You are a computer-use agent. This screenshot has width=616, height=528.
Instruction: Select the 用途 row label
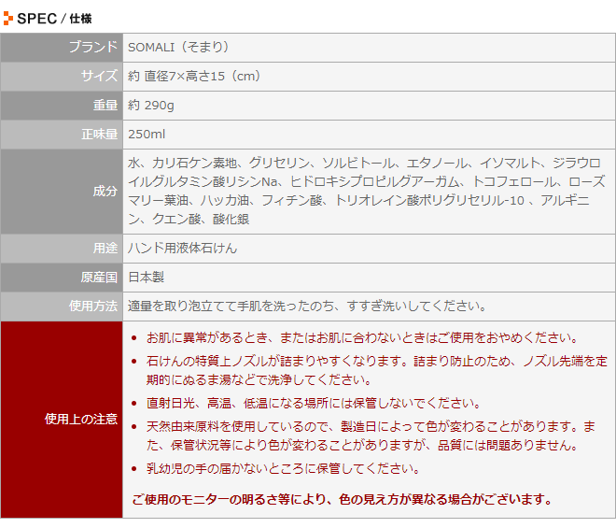coord(105,248)
